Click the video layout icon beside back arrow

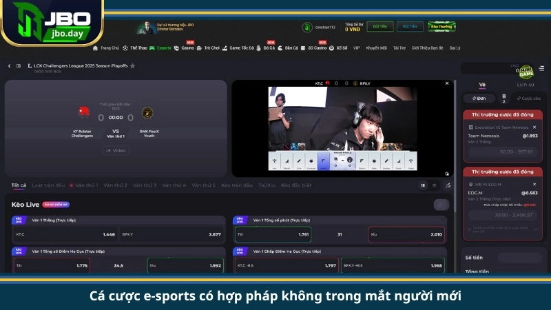19,65
